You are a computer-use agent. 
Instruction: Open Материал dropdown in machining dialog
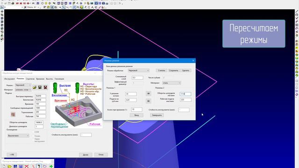(x=23, y=90)
